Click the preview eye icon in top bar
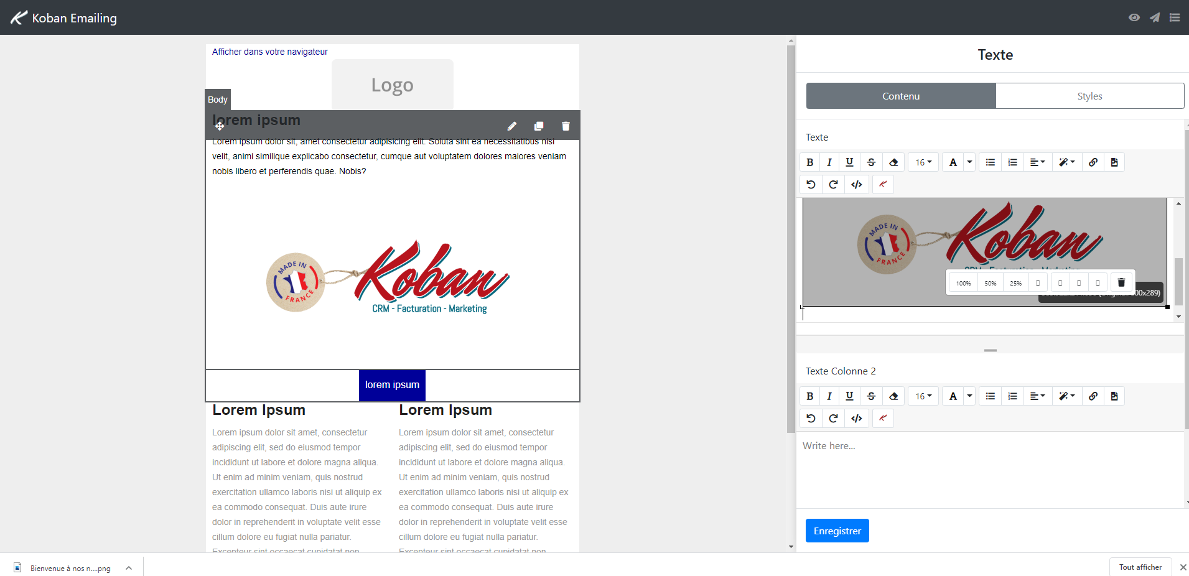 (x=1134, y=17)
